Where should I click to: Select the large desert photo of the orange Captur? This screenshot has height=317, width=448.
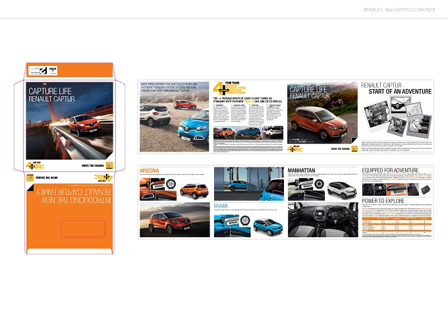[x=175, y=220]
